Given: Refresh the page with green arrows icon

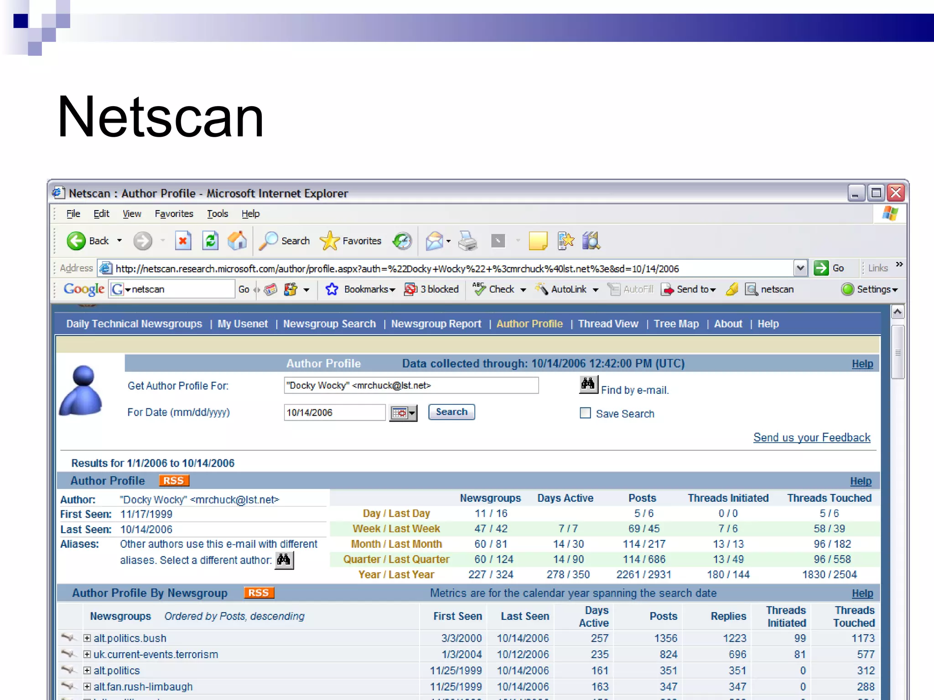Looking at the screenshot, I should pos(210,241).
